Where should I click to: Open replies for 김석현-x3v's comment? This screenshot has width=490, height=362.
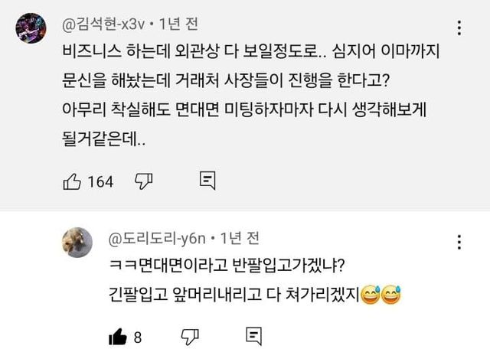click(207, 181)
